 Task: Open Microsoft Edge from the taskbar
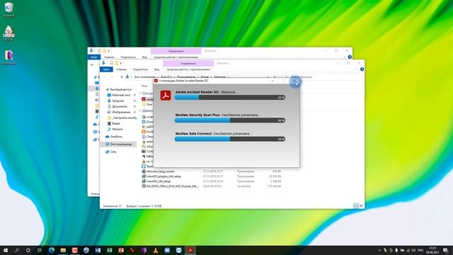pos(52,250)
